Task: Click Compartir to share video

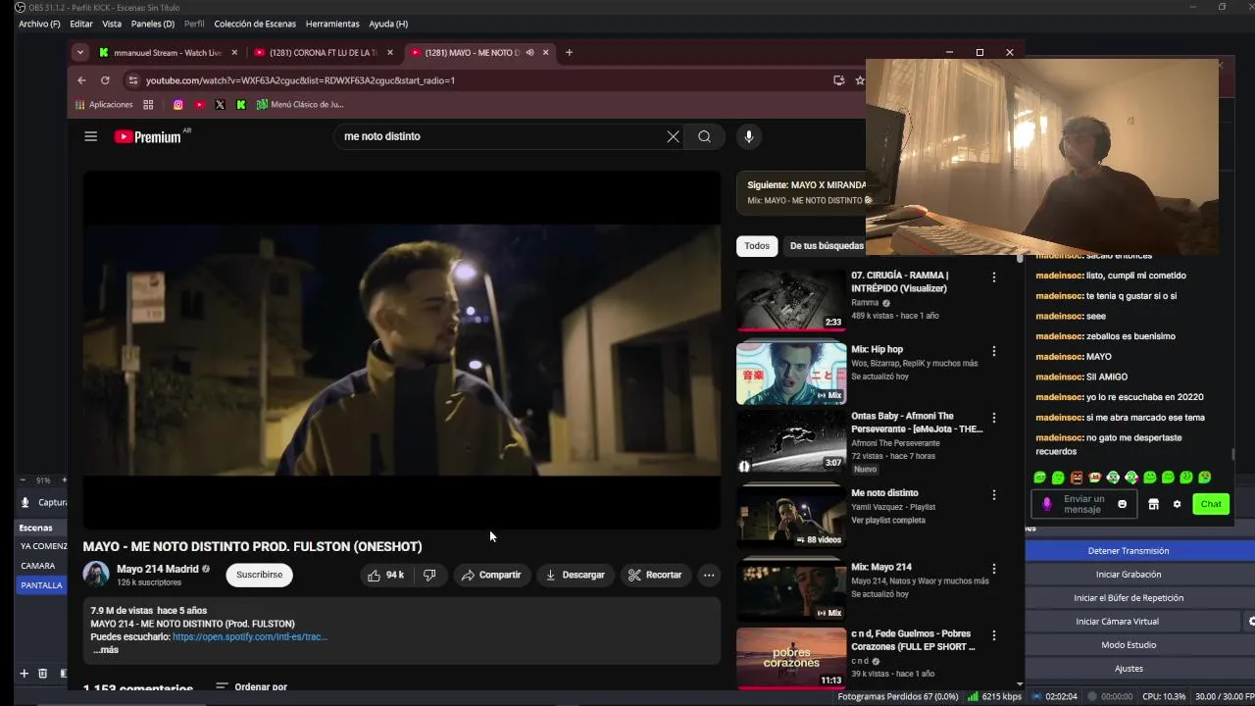Action: (491, 575)
